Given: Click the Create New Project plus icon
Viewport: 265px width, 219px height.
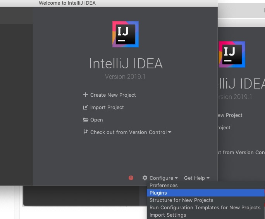Looking at the screenshot, I should (86, 95).
